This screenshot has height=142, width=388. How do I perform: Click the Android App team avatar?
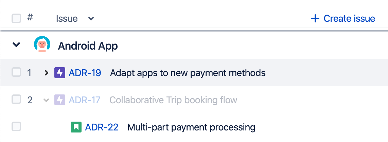click(x=42, y=44)
